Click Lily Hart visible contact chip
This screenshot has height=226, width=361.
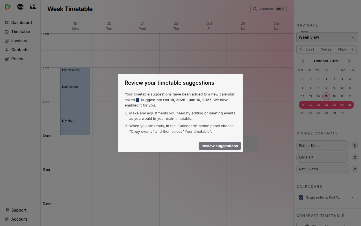tap(323, 157)
